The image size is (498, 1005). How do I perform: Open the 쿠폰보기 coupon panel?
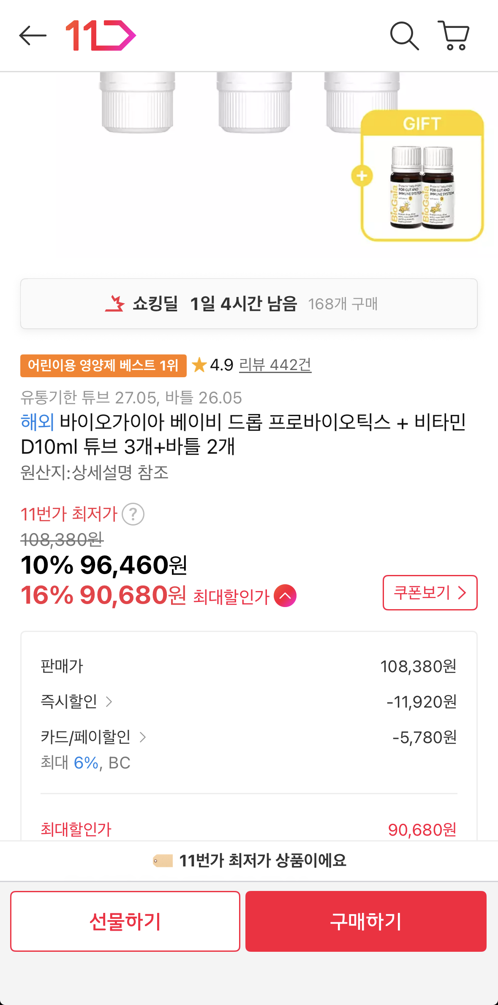[429, 593]
